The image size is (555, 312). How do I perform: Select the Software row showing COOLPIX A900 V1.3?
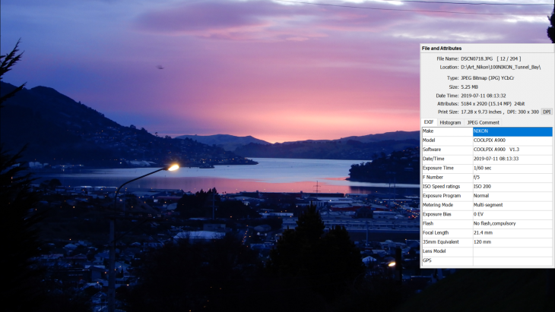(x=487, y=150)
